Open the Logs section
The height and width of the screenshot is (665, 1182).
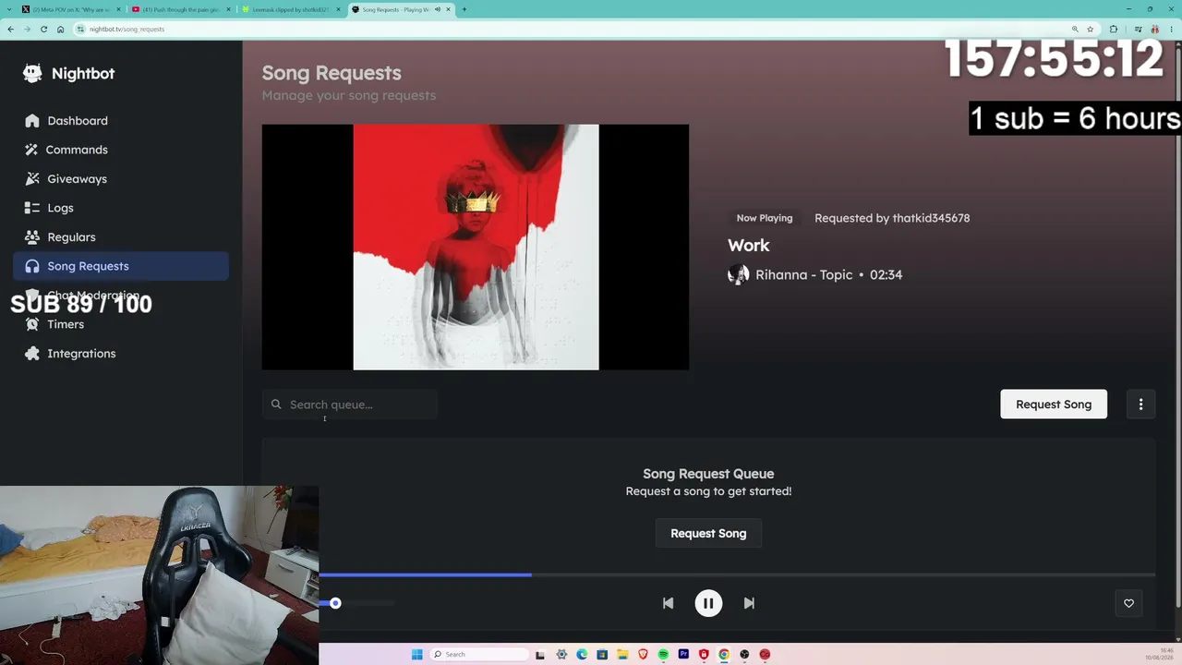point(121,208)
